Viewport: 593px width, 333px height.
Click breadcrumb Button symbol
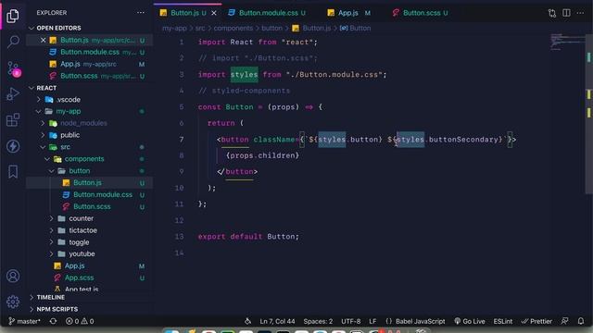pos(356,29)
